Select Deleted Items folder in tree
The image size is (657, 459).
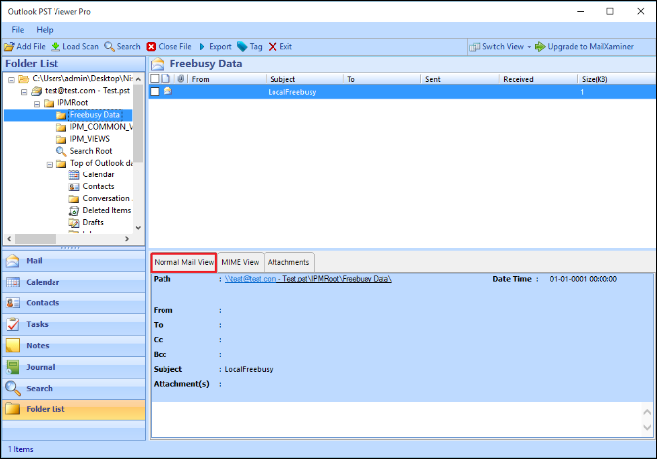click(x=106, y=210)
